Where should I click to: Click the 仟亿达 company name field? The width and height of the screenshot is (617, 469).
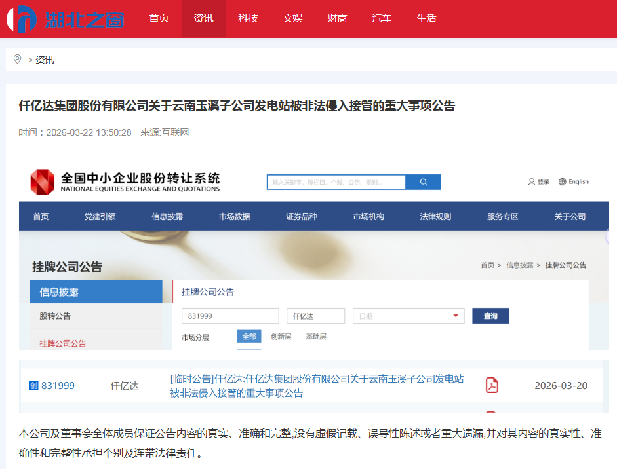pyautogui.click(x=315, y=316)
